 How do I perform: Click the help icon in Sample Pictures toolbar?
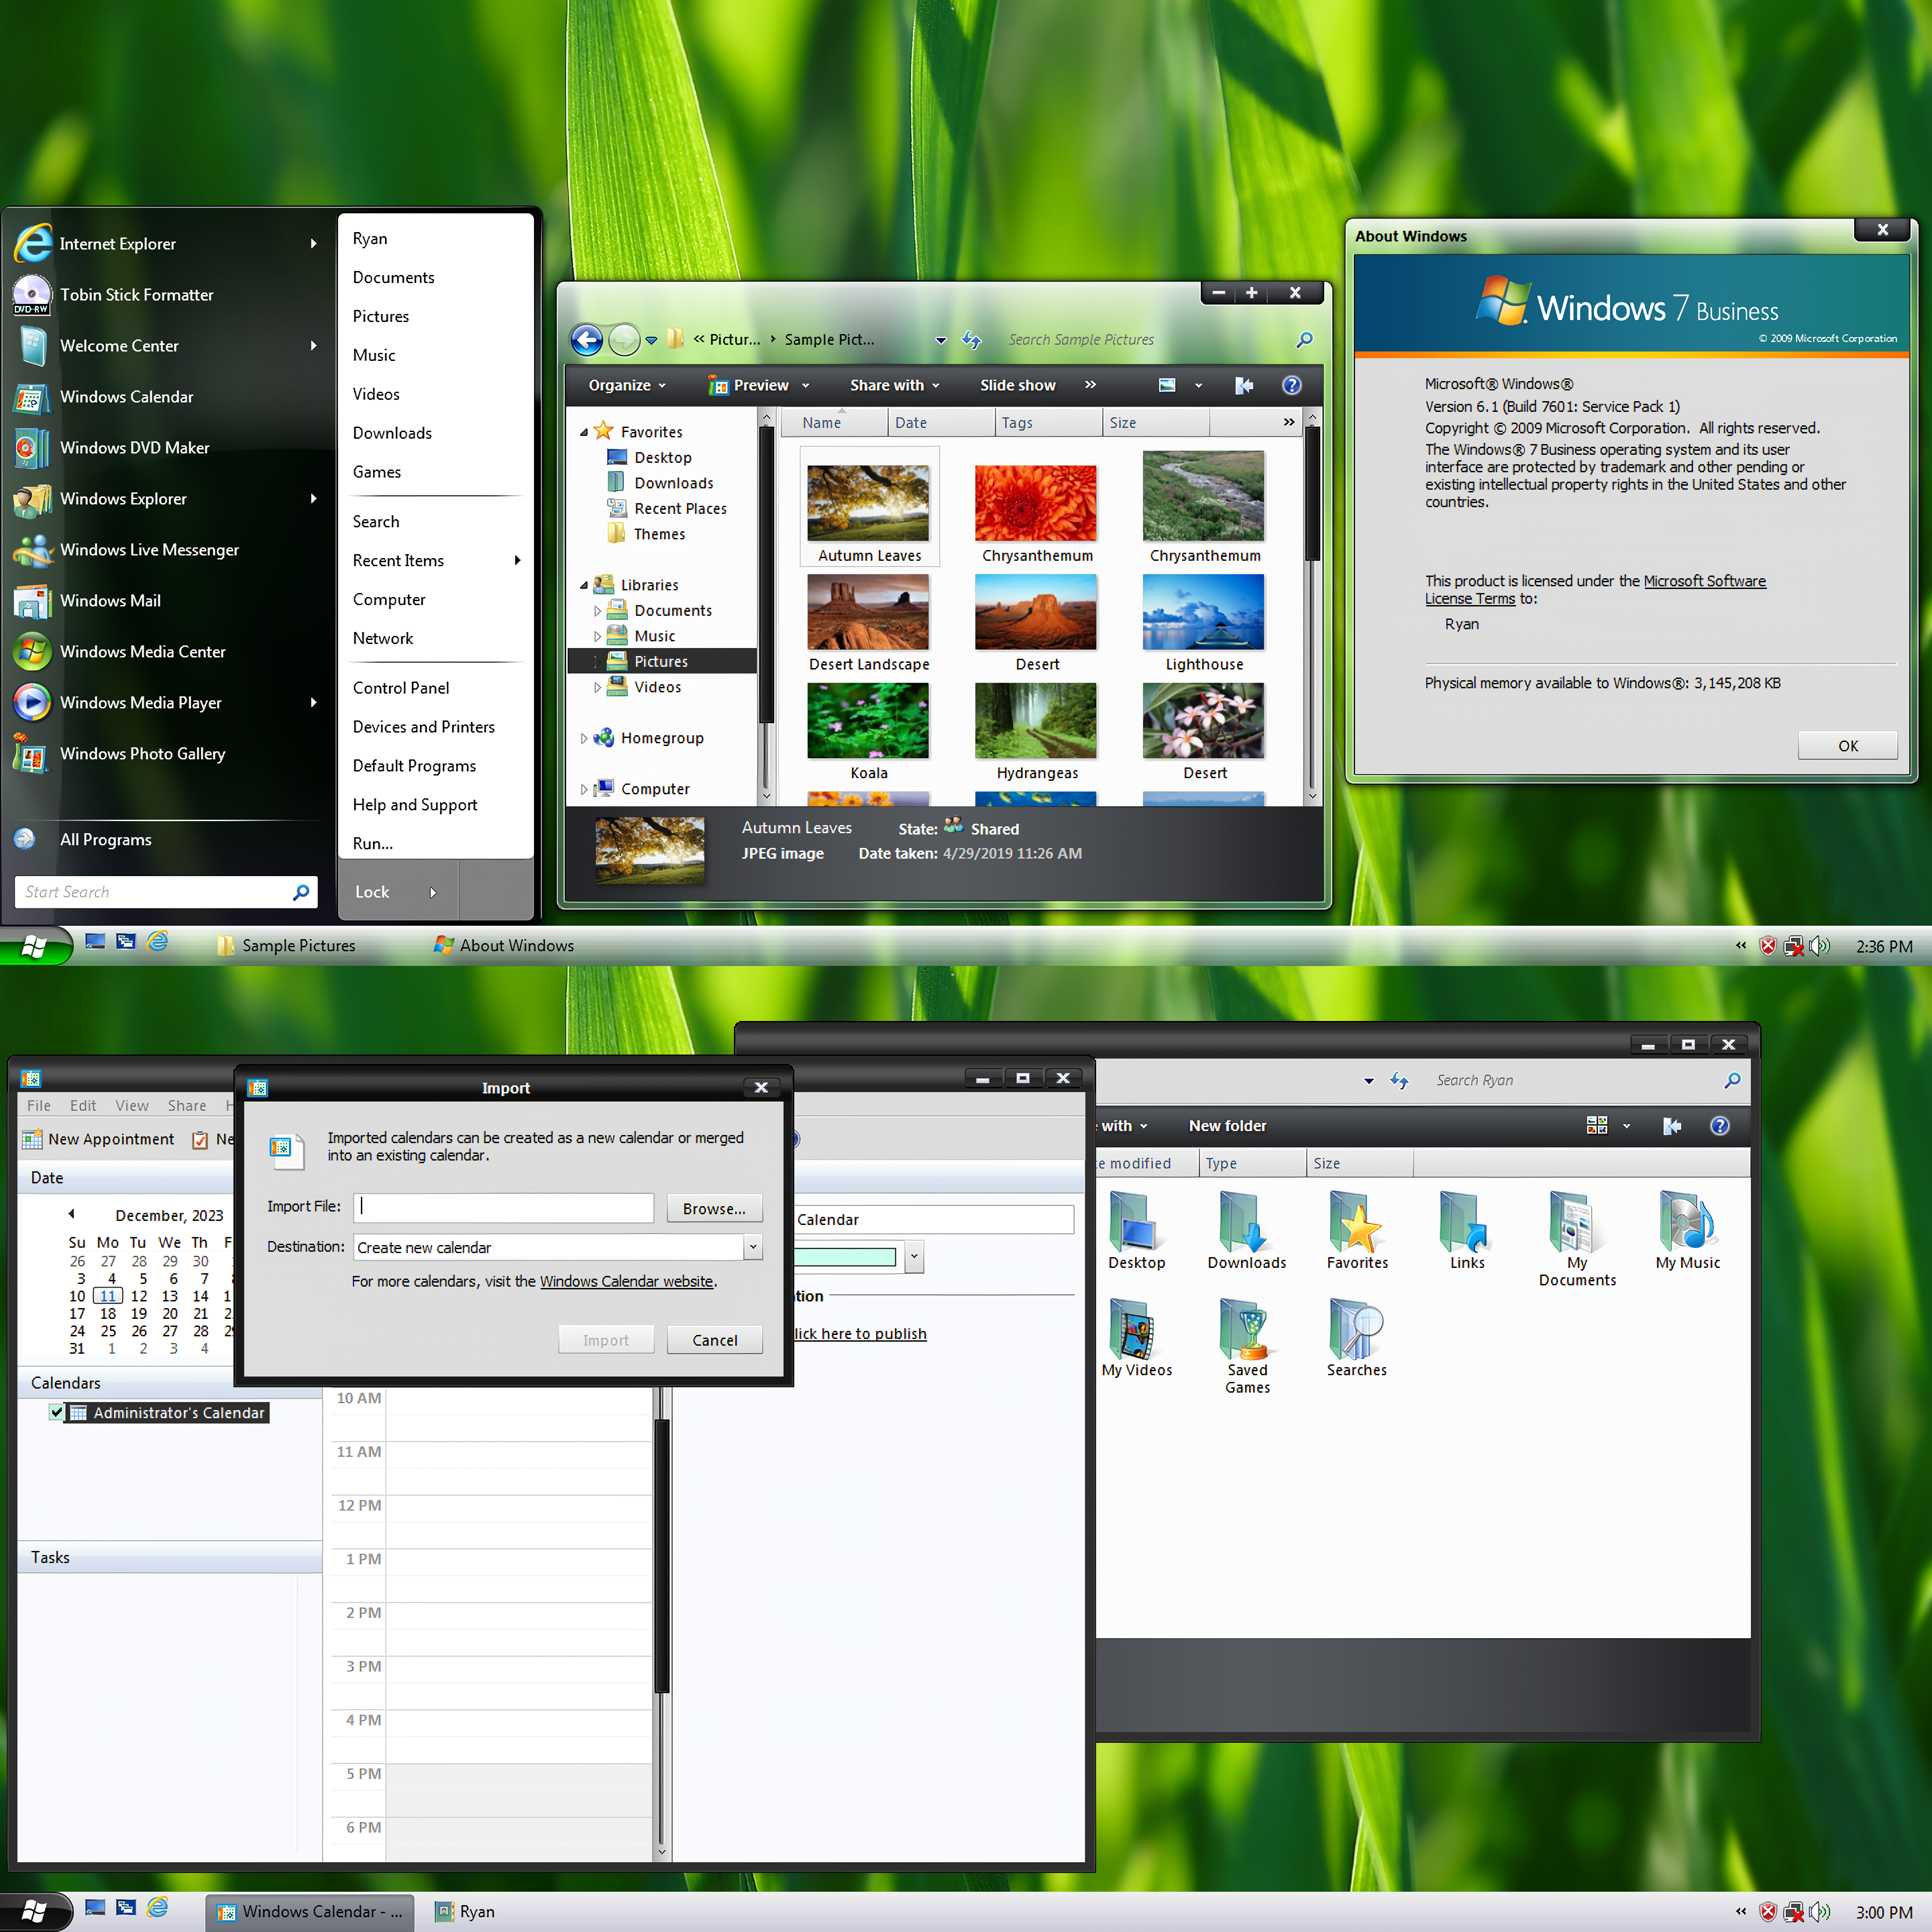pyautogui.click(x=1292, y=385)
